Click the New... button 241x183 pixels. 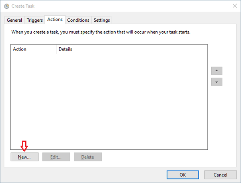click(24, 157)
